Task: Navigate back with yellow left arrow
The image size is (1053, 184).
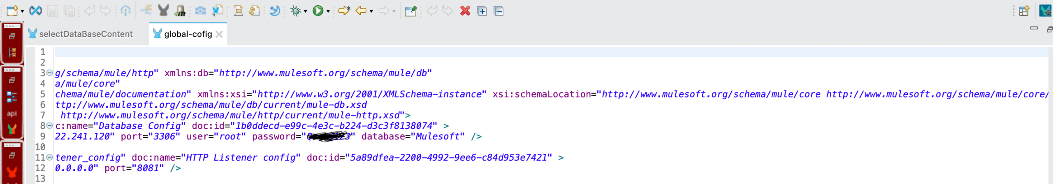Action: pyautogui.click(x=361, y=11)
